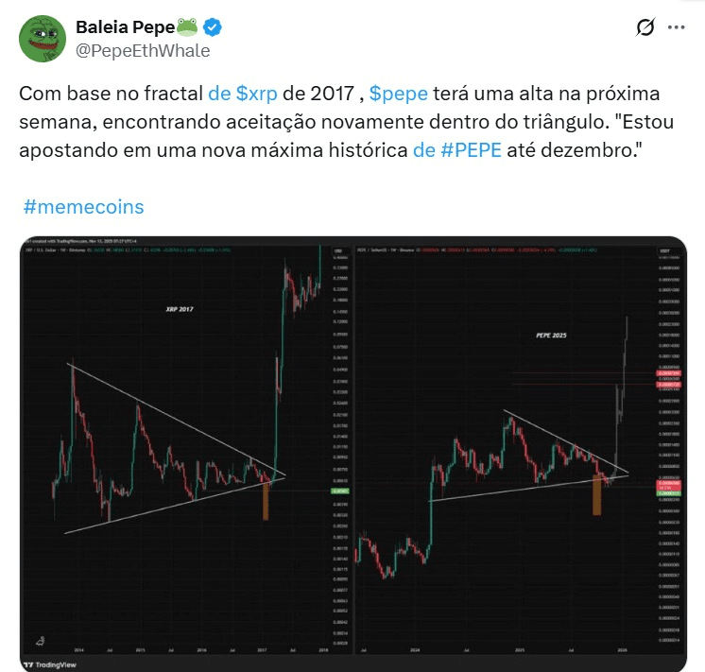705x672 pixels.
Task: Open Baleia Pepe's profile avatar
Action: 43,39
